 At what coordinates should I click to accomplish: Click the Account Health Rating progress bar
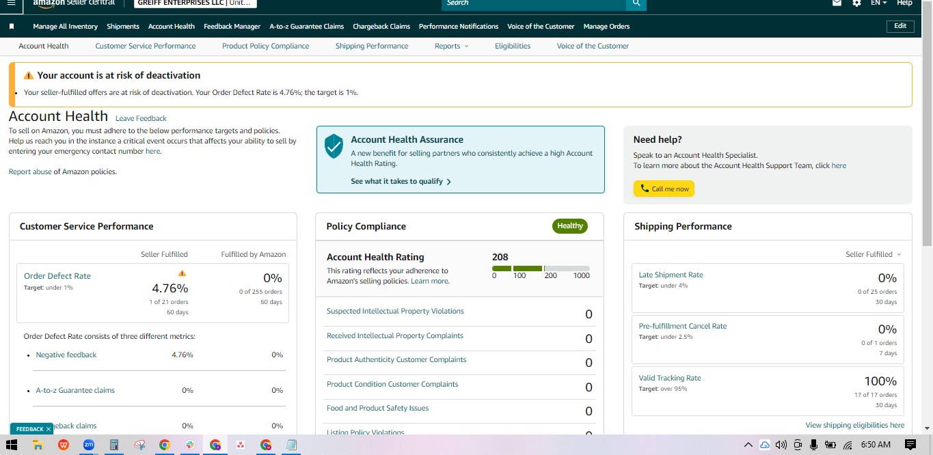[x=541, y=268]
